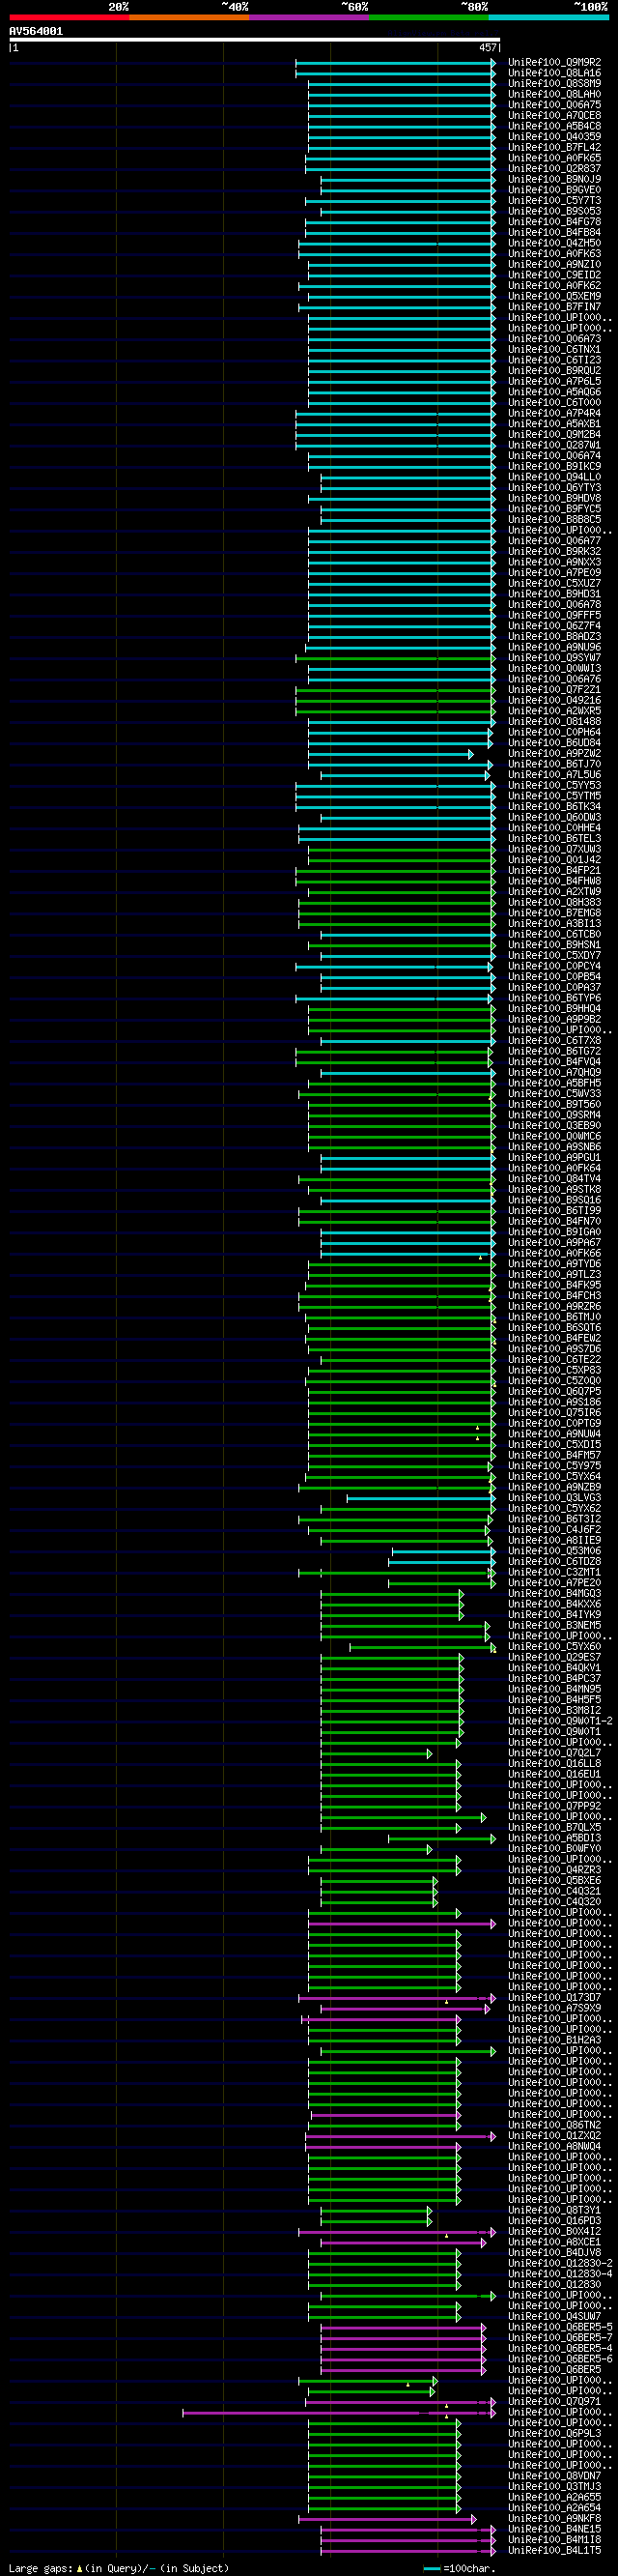Open UniRef100_B3NEM5 hit
Image resolution: width=618 pixels, height=2576 pixels.
click(x=554, y=1626)
